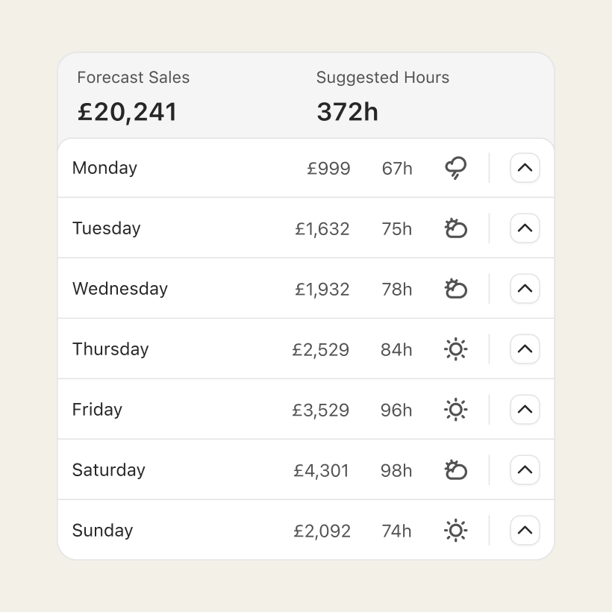This screenshot has height=612, width=612.
Task: Collapse the Thursday row chevron
Action: coord(525,349)
